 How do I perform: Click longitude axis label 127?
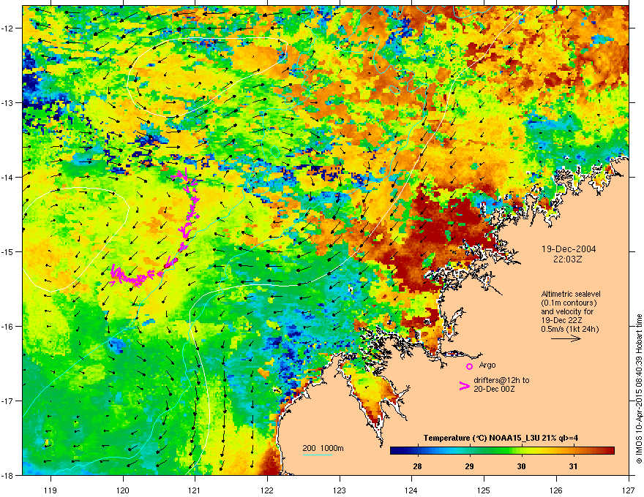(x=629, y=490)
